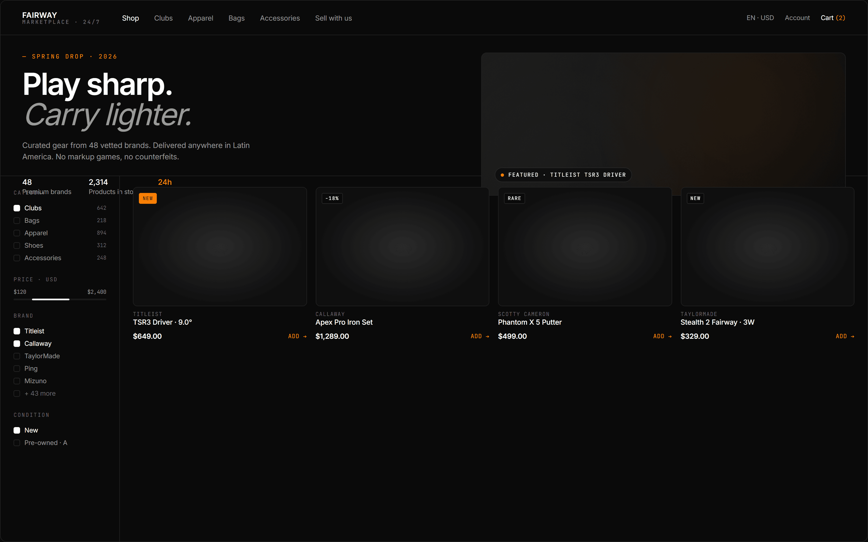This screenshot has height=542, width=868.
Task: Open Cart with 2 items
Action: [832, 18]
